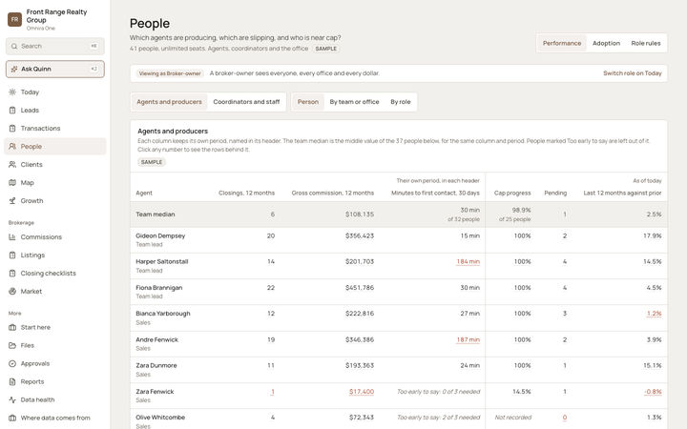The height and width of the screenshot is (429, 687).
Task: Click the SAMPLE tag under Agents and producers
Action: pyautogui.click(x=152, y=162)
